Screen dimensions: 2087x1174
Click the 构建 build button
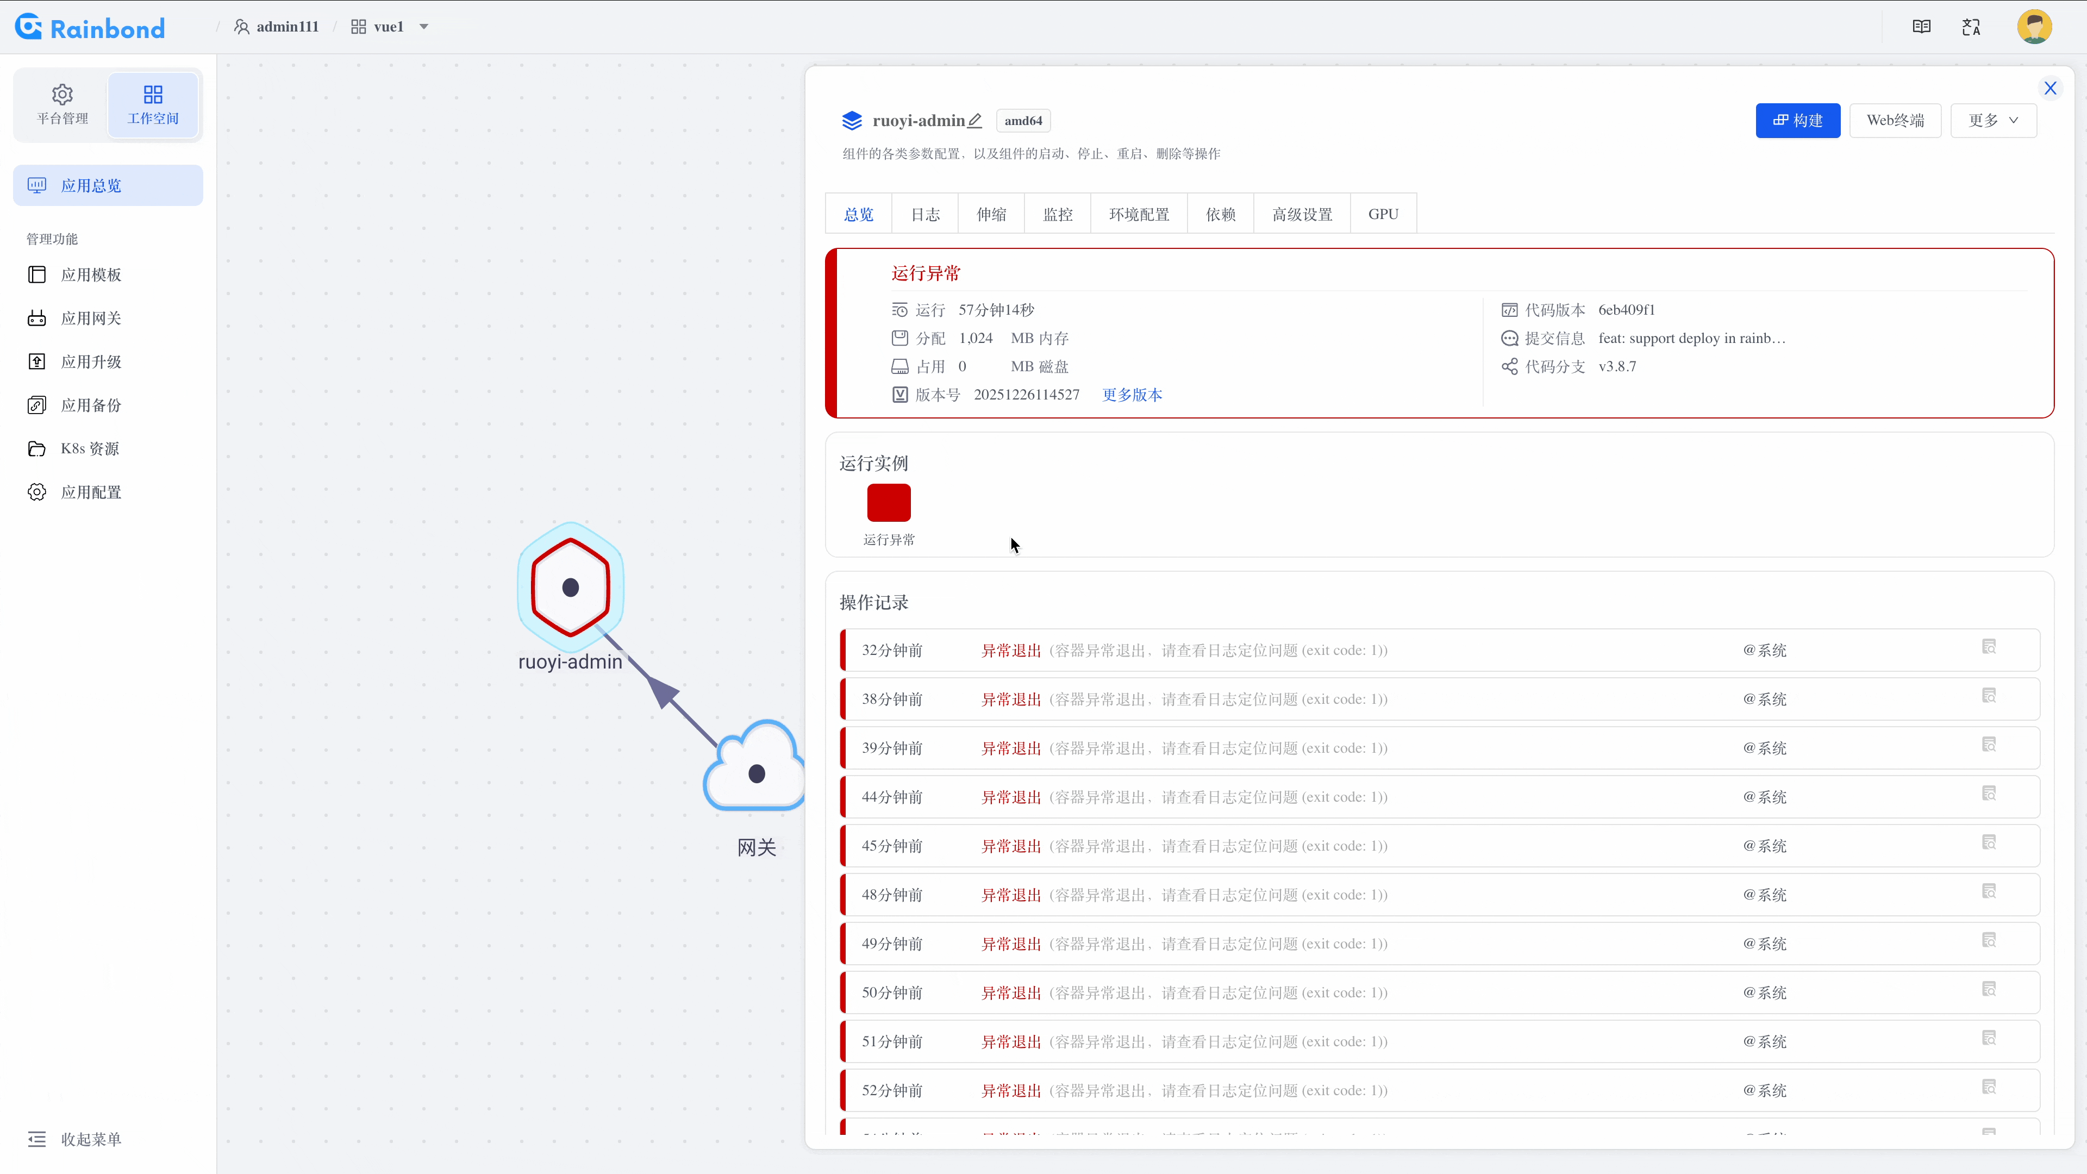click(1797, 121)
